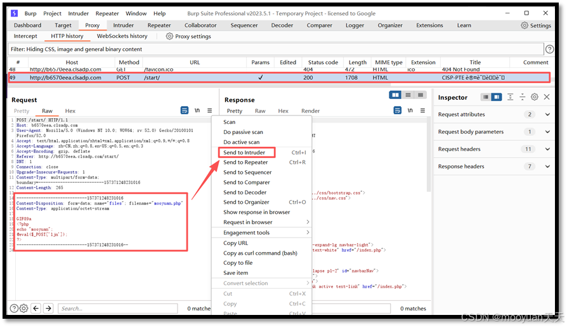
Task: Choose Do active scan menu entry
Action: coord(261,142)
